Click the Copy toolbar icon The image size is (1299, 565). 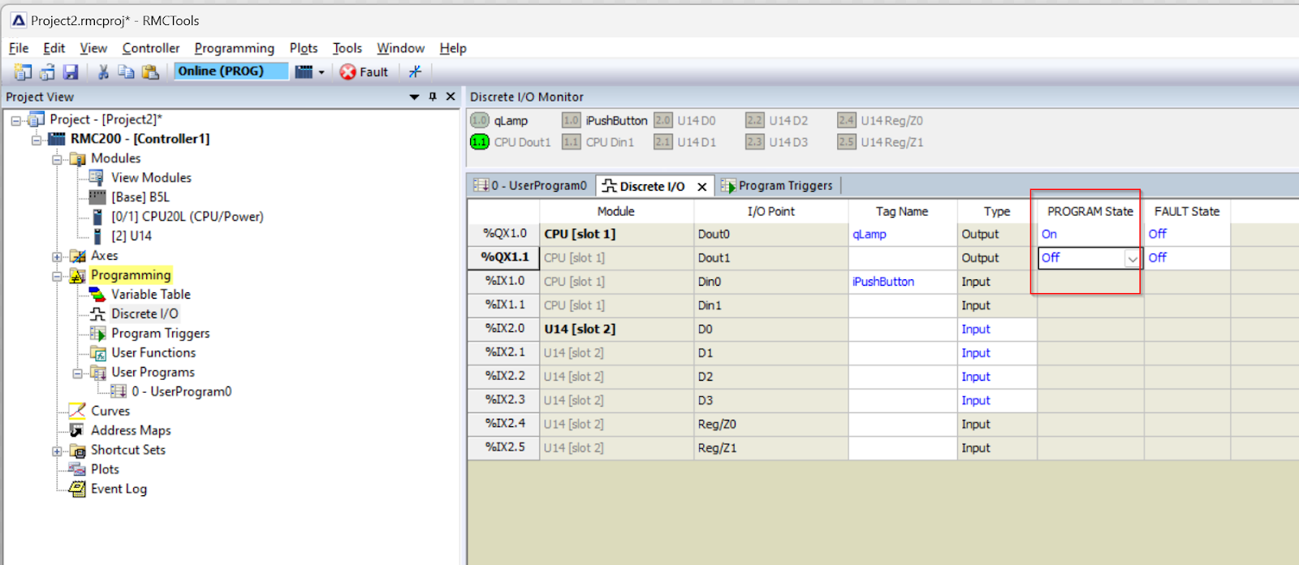(126, 71)
